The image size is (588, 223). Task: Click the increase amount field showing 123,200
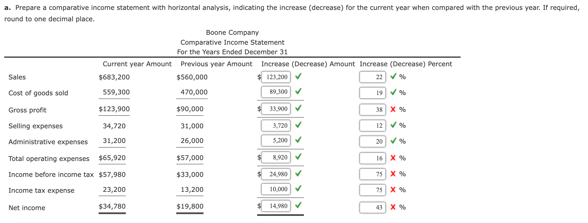(x=276, y=77)
